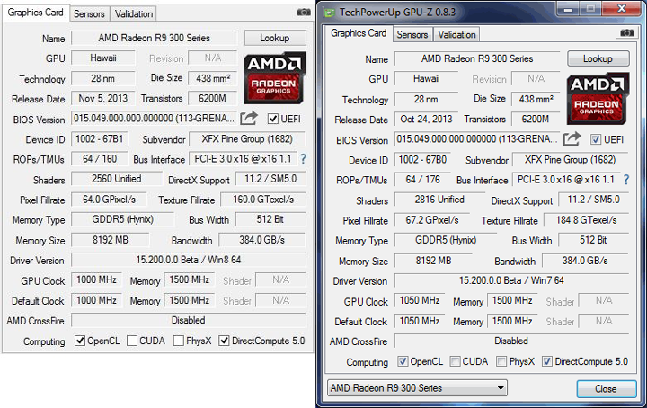The image size is (647, 408).
Task: Click the screenshot camera icon in the right GPU-Z window
Action: tap(627, 33)
